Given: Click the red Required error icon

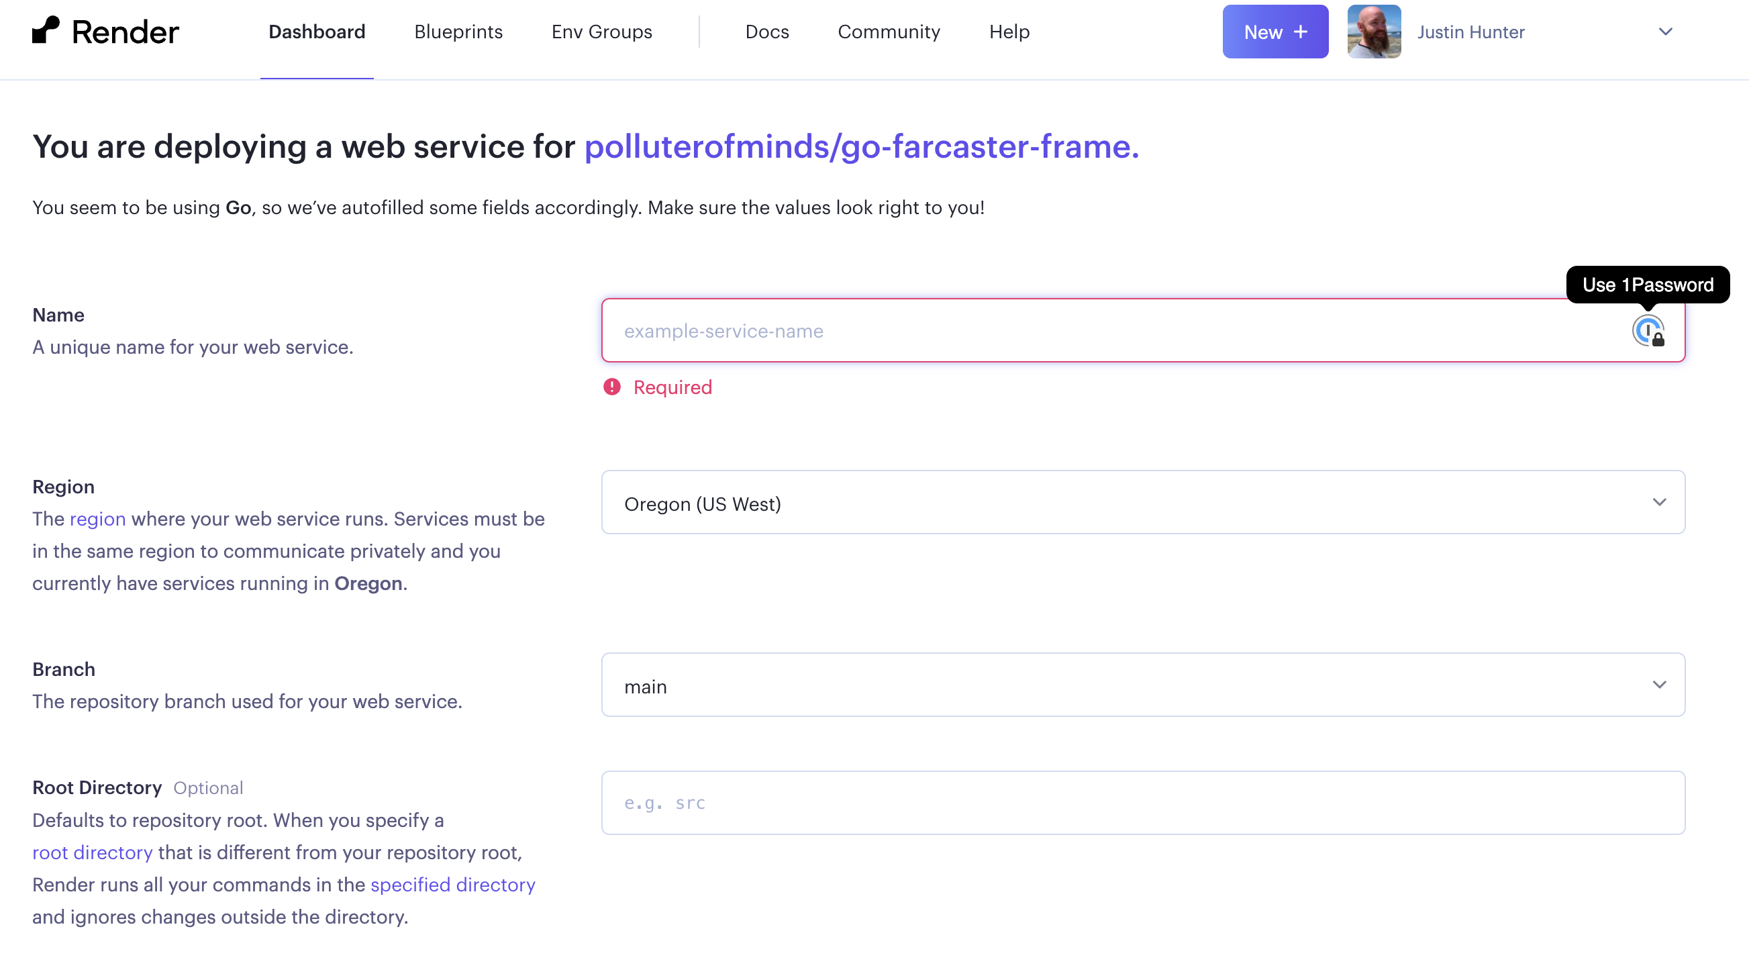Looking at the screenshot, I should tap(611, 387).
